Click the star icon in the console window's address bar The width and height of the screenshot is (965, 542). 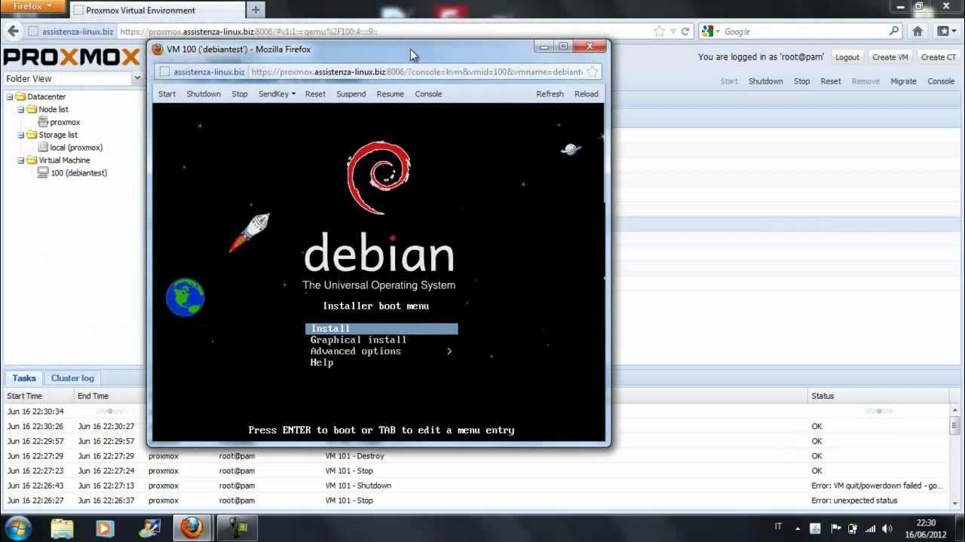(593, 72)
